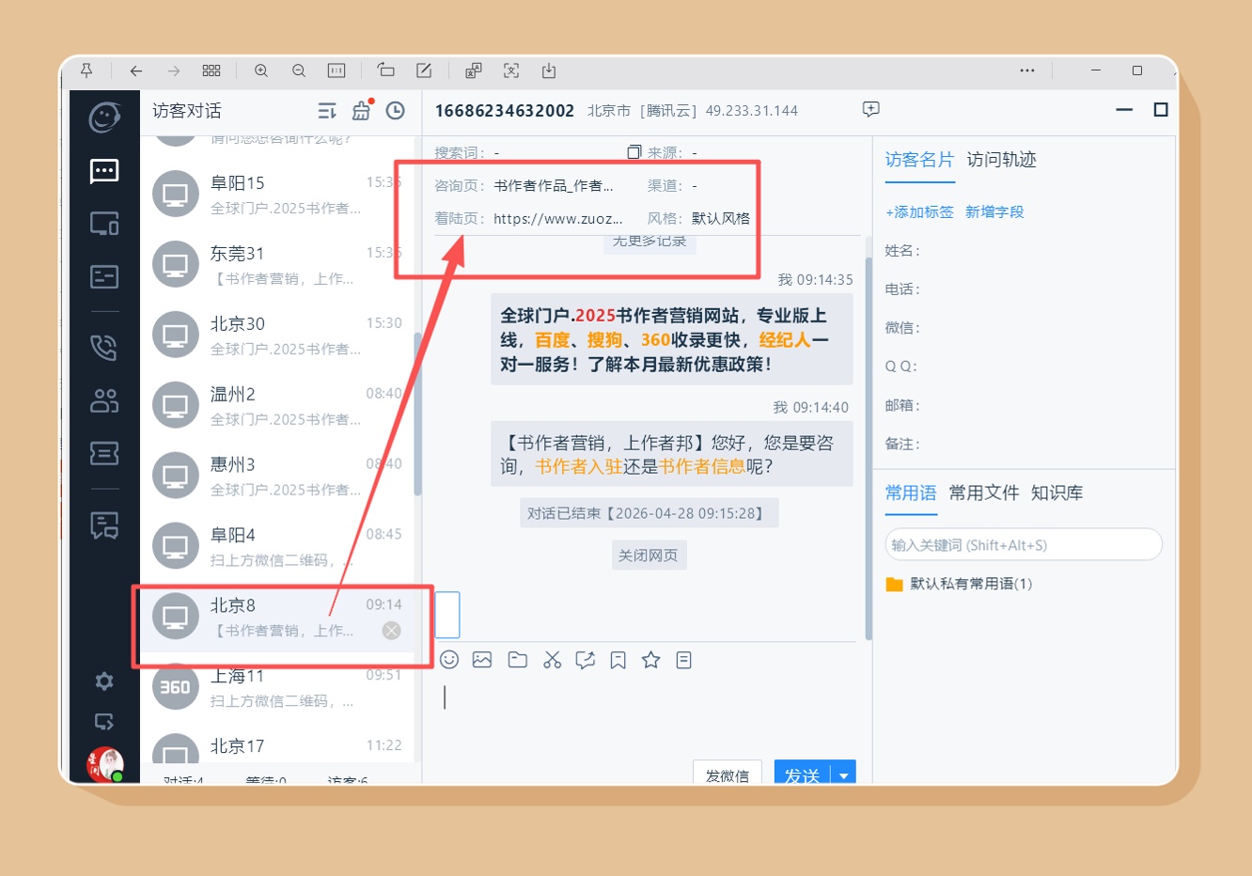Click the zoom in magnifier icon
This screenshot has width=1252, height=876.
click(261, 70)
